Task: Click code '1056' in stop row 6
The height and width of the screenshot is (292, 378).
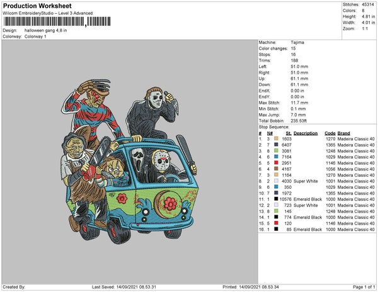Action: tap(330, 169)
